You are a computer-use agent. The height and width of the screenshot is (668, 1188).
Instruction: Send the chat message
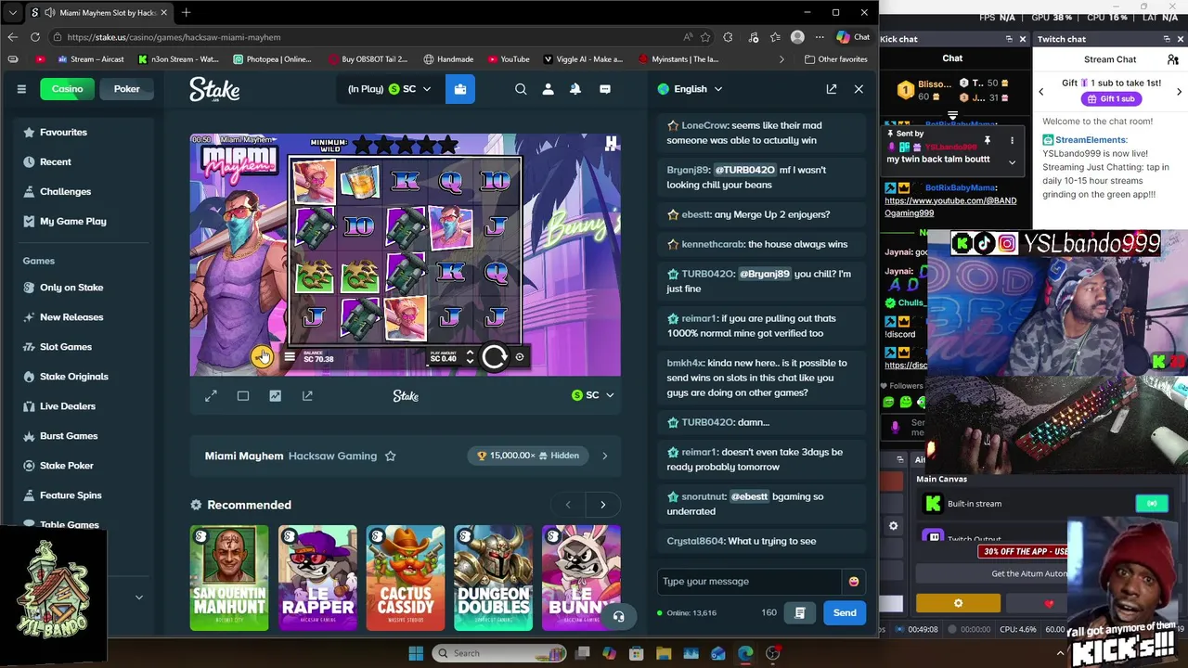845,612
